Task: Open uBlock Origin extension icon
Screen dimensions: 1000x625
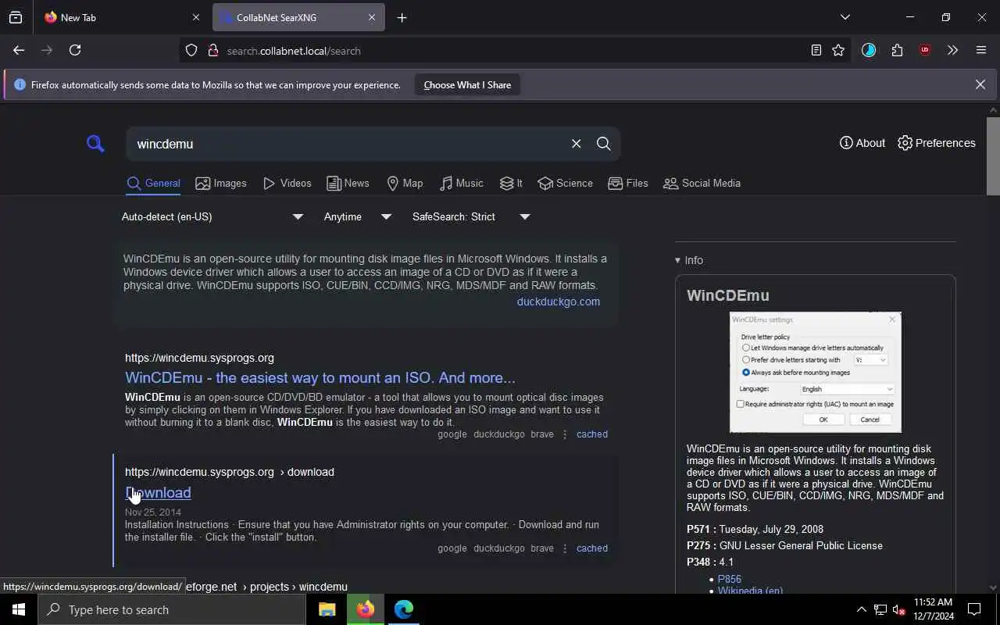Action: (x=925, y=50)
